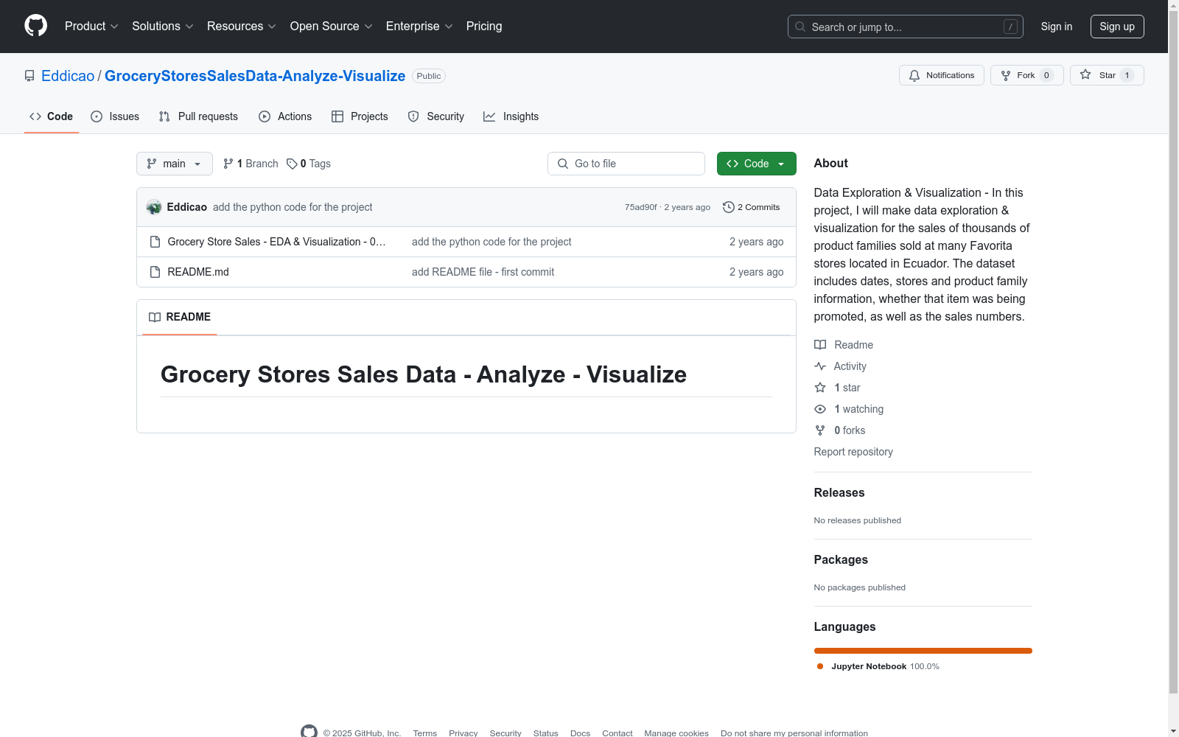Expand the Solutions menu
This screenshot has height=737, width=1179.
click(x=163, y=27)
